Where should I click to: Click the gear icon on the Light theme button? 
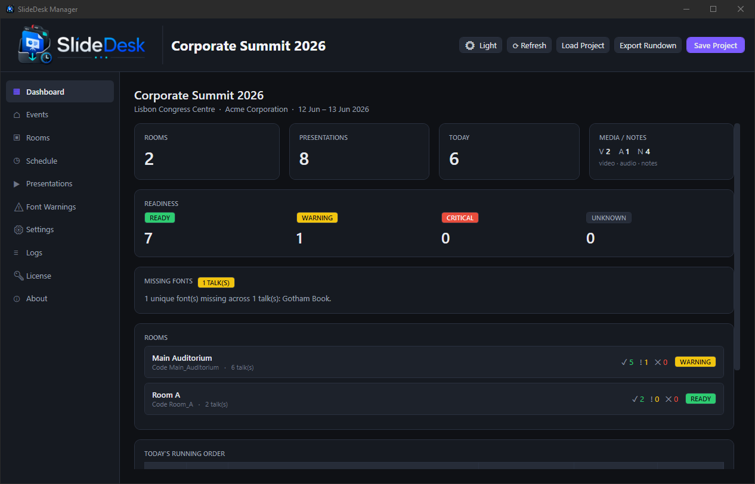click(470, 45)
